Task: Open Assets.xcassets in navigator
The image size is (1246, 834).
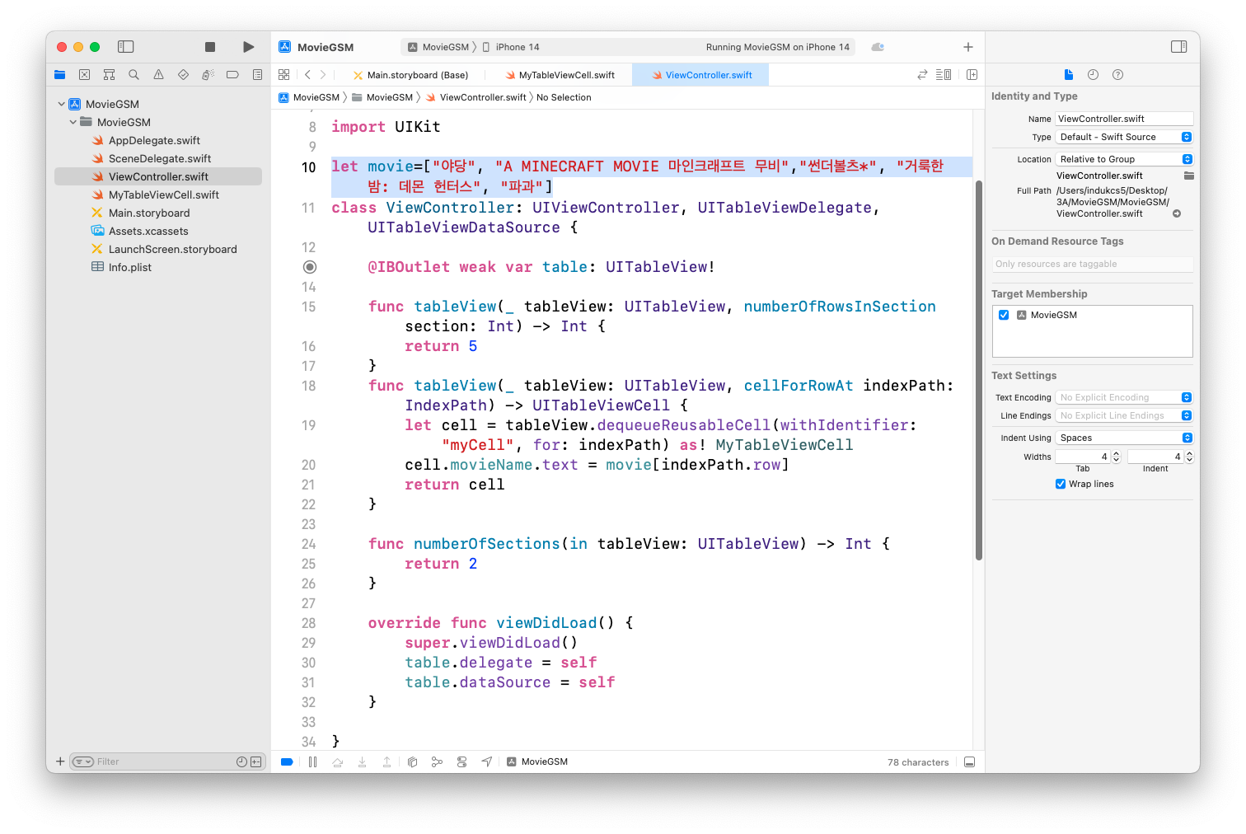Action: coord(148,231)
